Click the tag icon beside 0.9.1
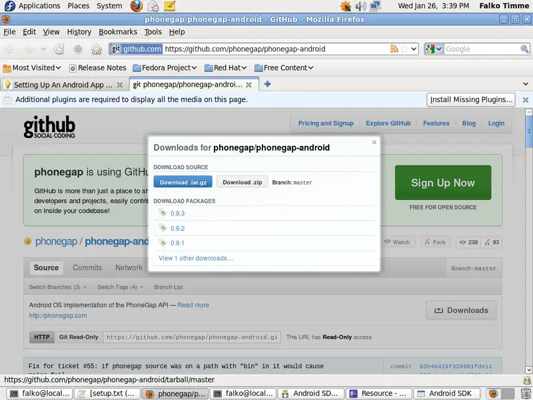The image size is (533, 400). [x=163, y=243]
